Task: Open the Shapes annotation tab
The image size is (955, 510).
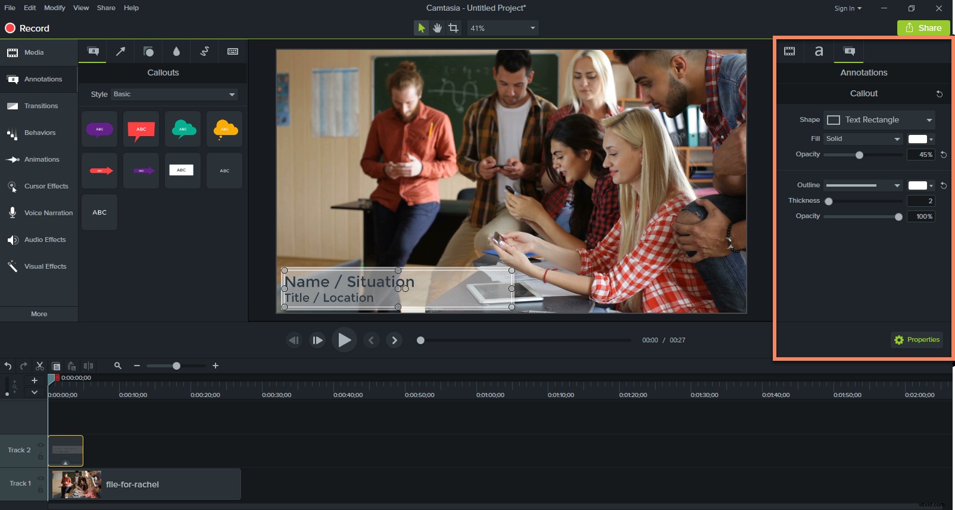Action: click(x=148, y=52)
